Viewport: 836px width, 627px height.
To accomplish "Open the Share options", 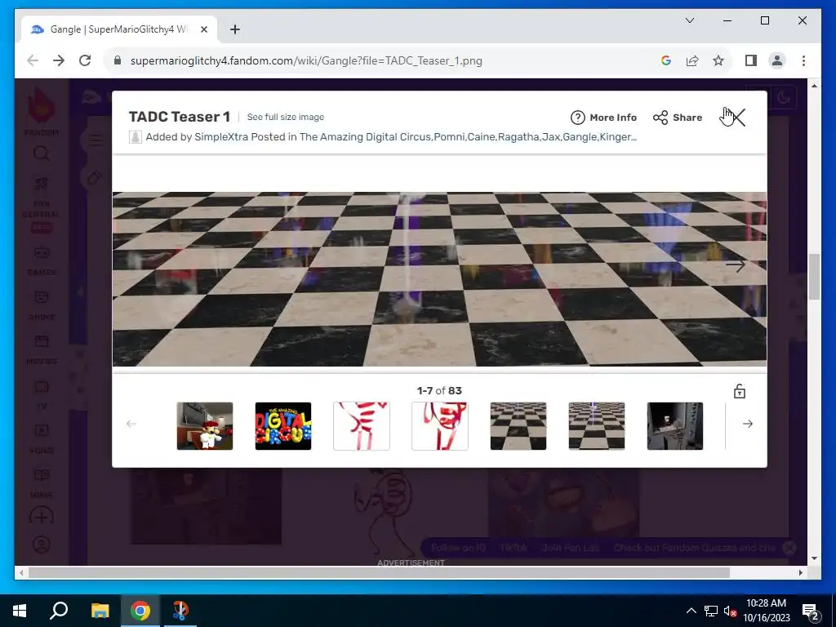I will click(x=678, y=118).
